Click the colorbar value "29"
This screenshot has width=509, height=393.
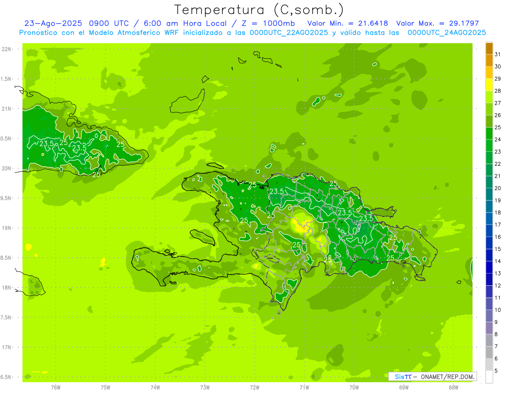tap(498, 78)
